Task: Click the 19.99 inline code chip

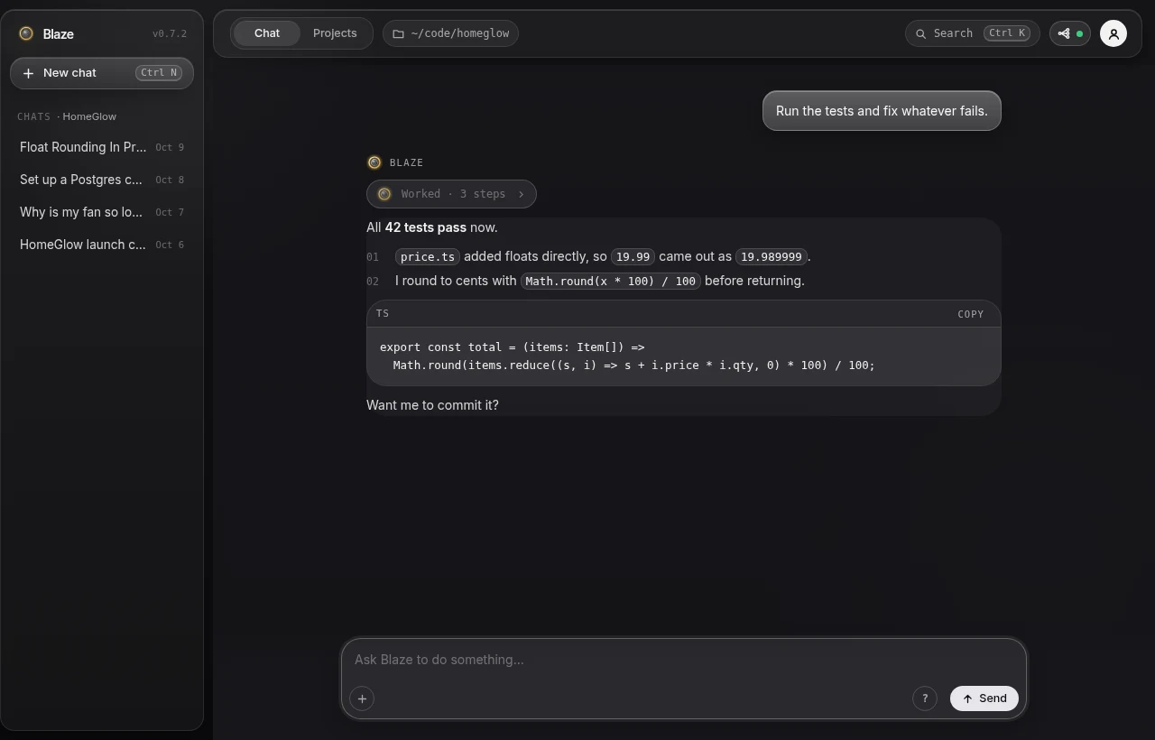Action: 633,257
